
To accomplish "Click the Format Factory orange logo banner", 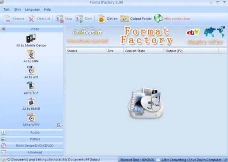I will [147, 36].
